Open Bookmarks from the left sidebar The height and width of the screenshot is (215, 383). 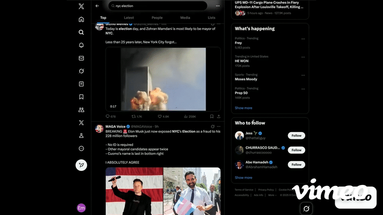(81, 97)
